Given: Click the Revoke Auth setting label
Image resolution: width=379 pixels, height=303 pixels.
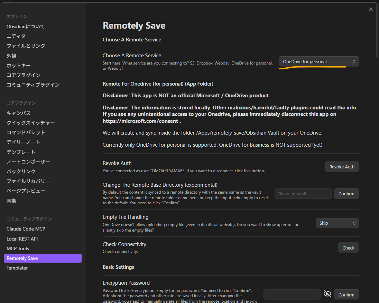Looking at the screenshot, I should [117, 163].
